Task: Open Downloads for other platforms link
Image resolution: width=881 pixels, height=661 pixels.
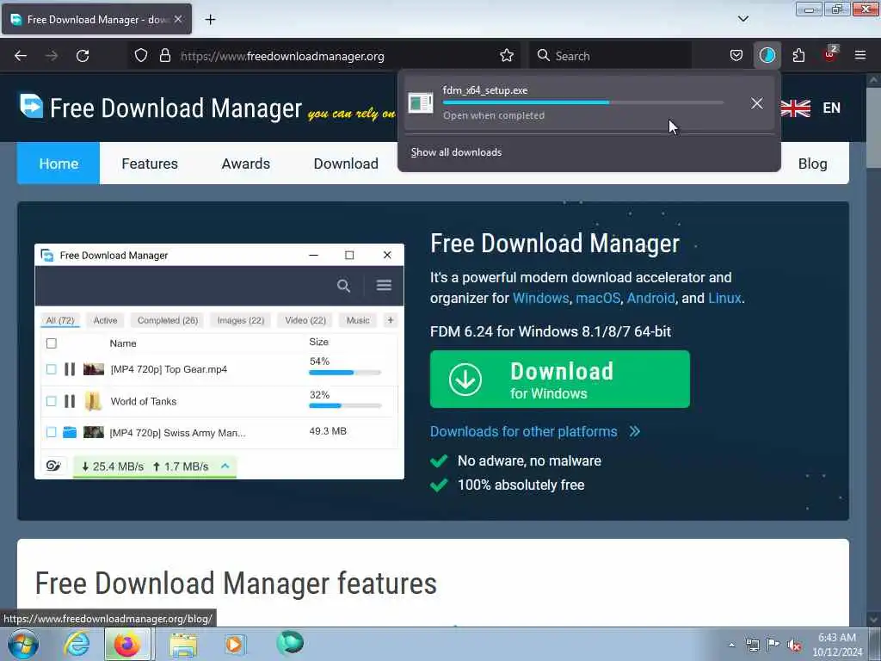Action: click(x=535, y=432)
